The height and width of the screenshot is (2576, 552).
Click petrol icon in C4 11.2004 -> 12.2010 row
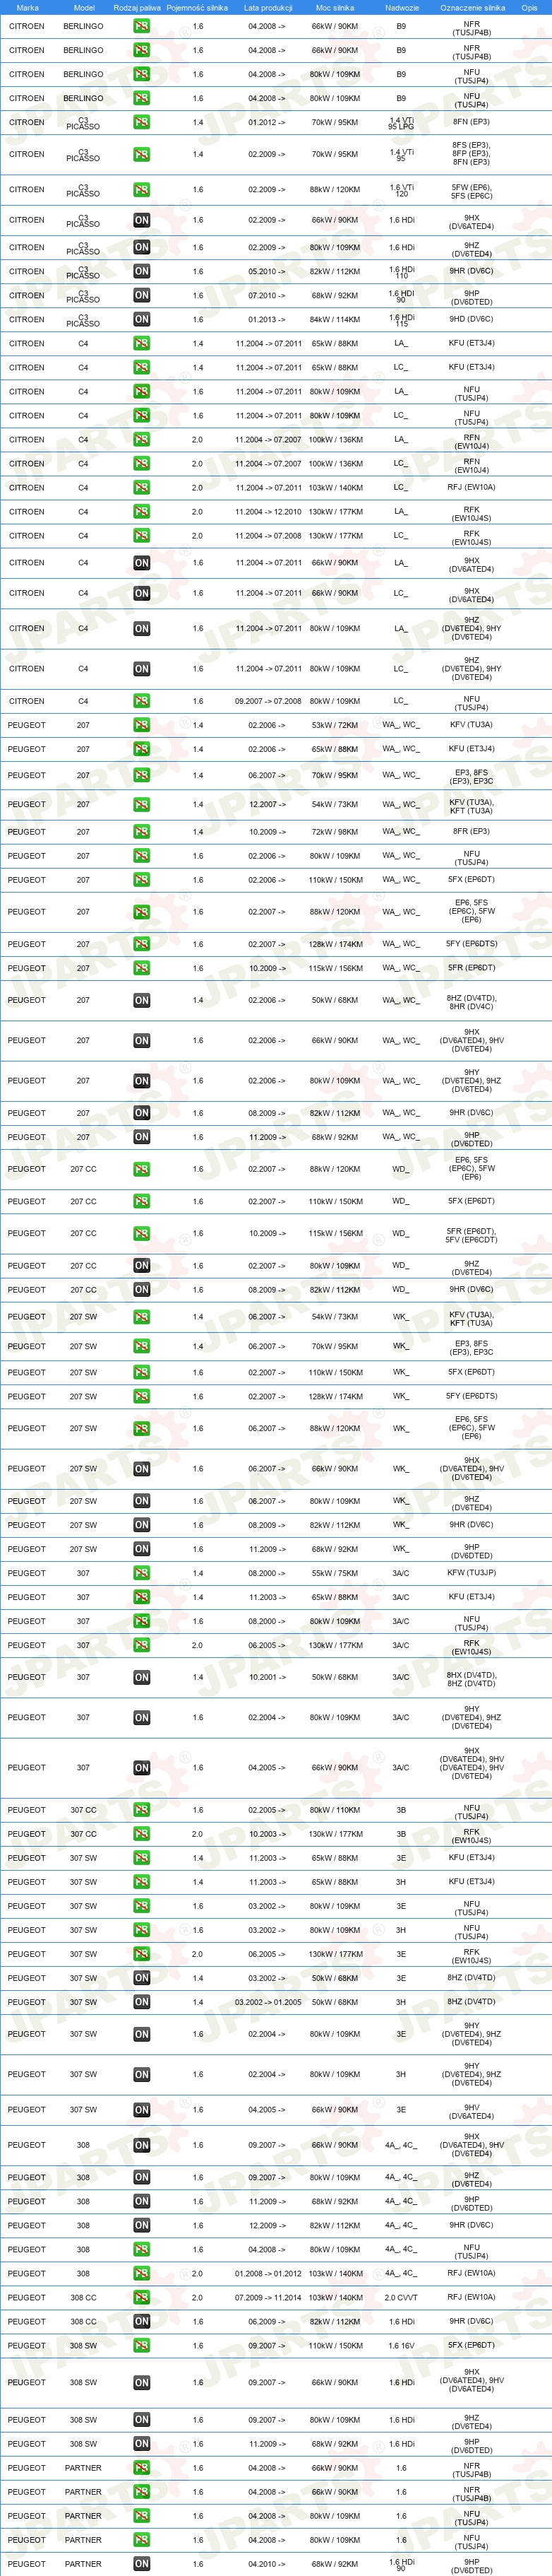tap(142, 511)
